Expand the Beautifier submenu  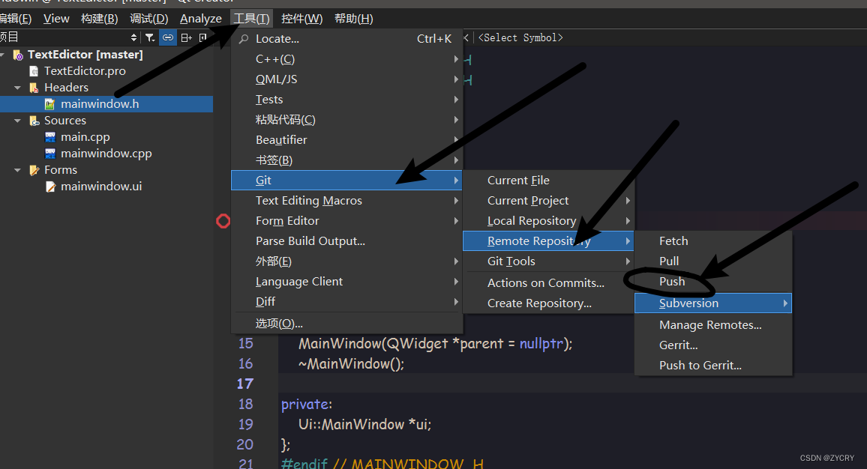click(346, 140)
